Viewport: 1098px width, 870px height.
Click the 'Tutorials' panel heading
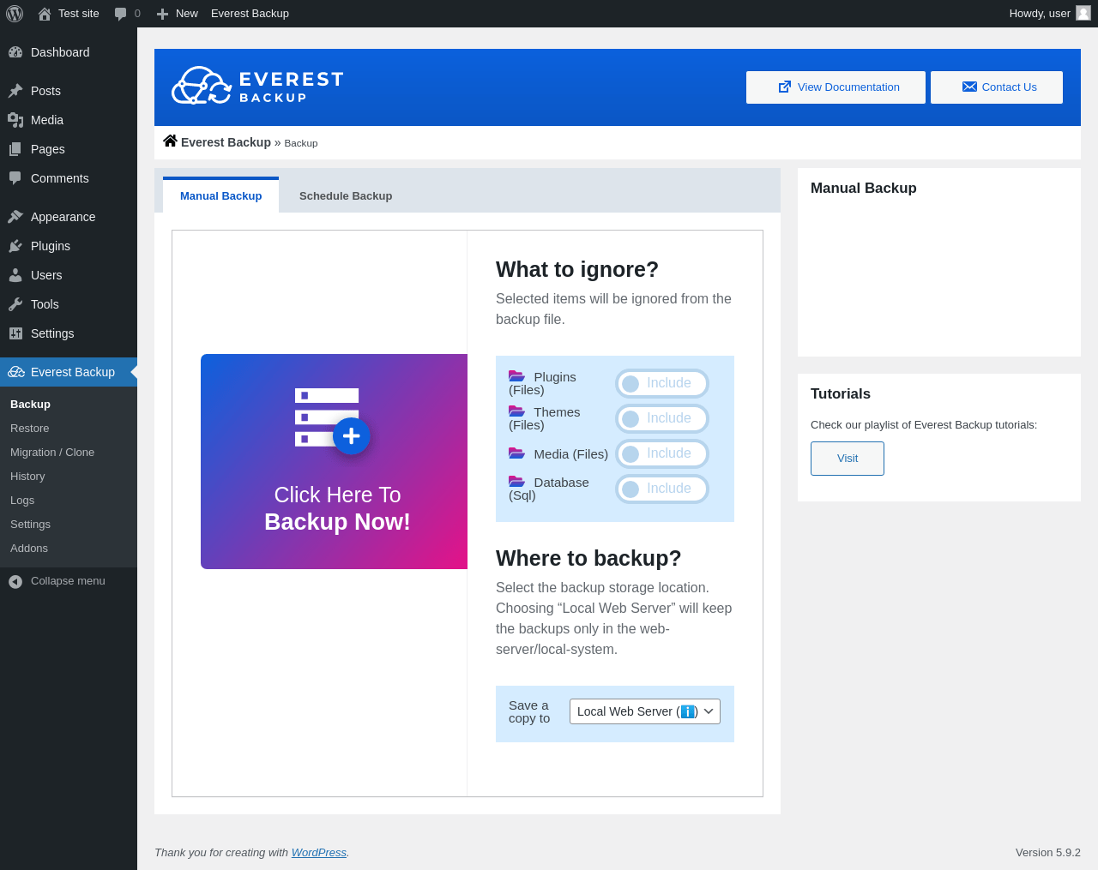[841, 393]
